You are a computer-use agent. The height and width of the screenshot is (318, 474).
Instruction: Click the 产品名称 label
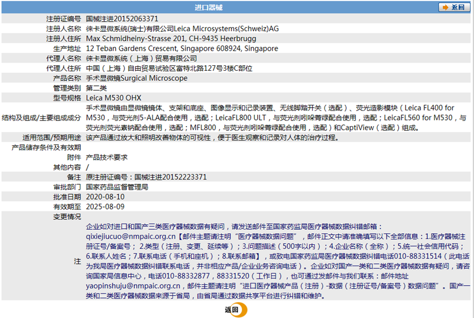tap(67, 78)
